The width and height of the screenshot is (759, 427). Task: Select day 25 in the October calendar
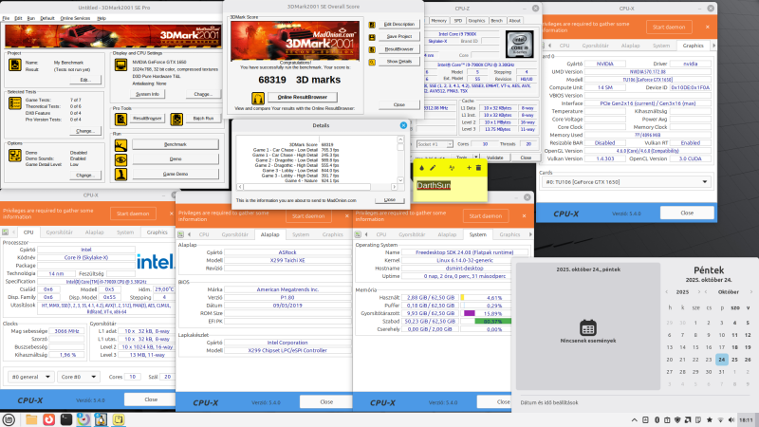point(734,360)
